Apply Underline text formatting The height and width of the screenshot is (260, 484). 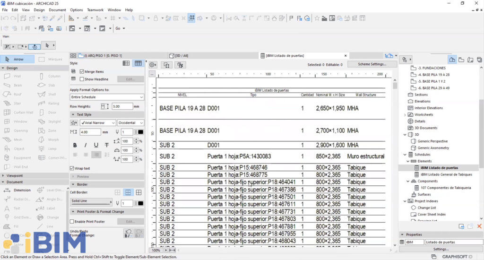pyautogui.click(x=96, y=145)
